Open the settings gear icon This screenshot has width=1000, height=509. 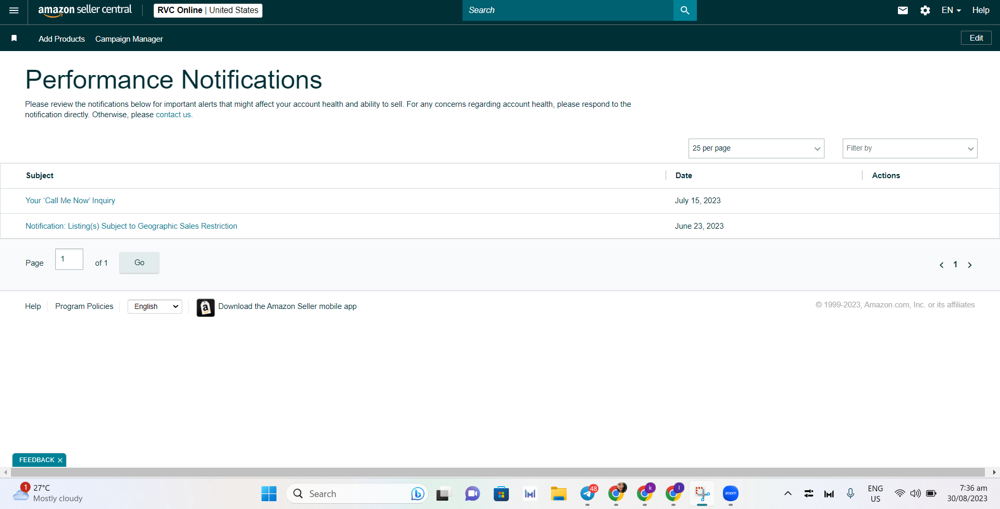(x=925, y=10)
